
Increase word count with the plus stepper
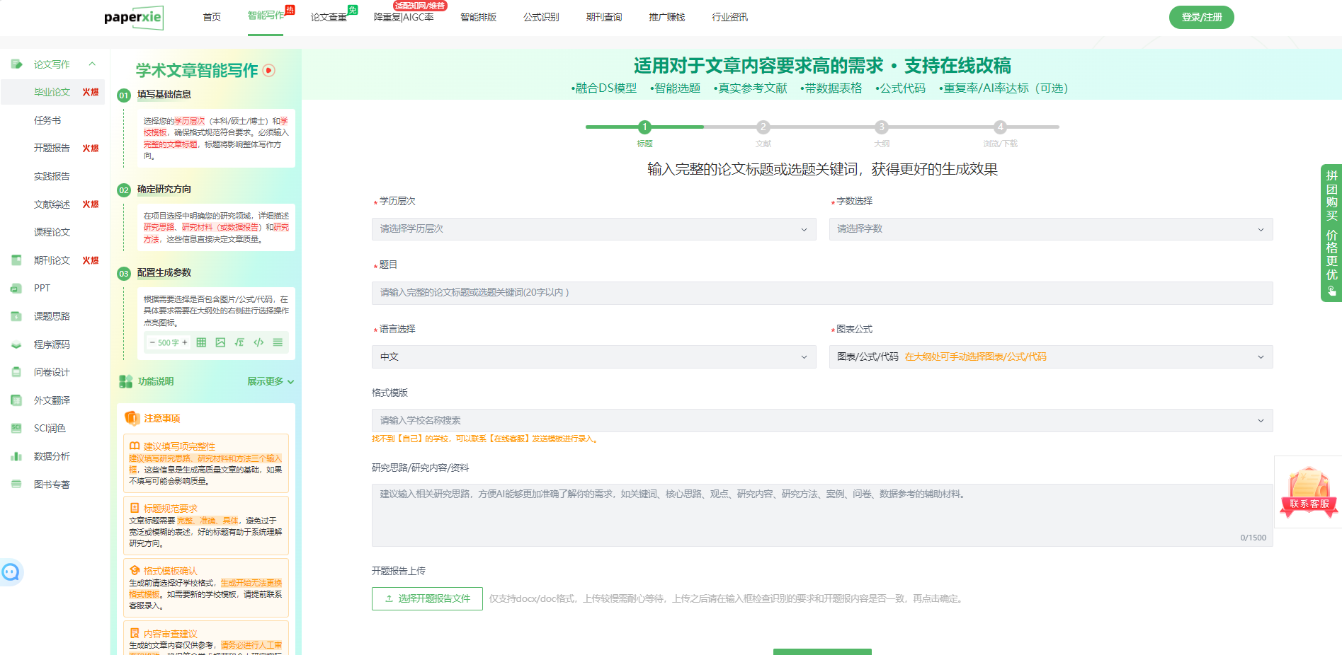click(x=185, y=342)
